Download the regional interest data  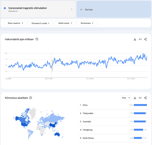click(x=135, y=98)
